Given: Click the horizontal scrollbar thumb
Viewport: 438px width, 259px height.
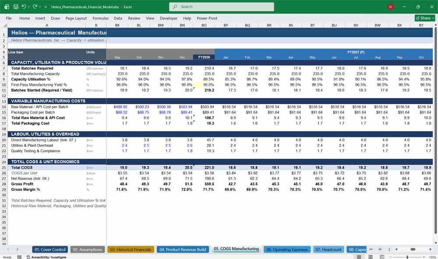Looking at the screenshot, I should point(413,249).
